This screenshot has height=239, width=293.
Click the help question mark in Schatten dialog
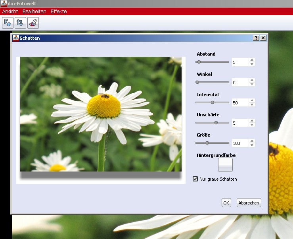256,38
